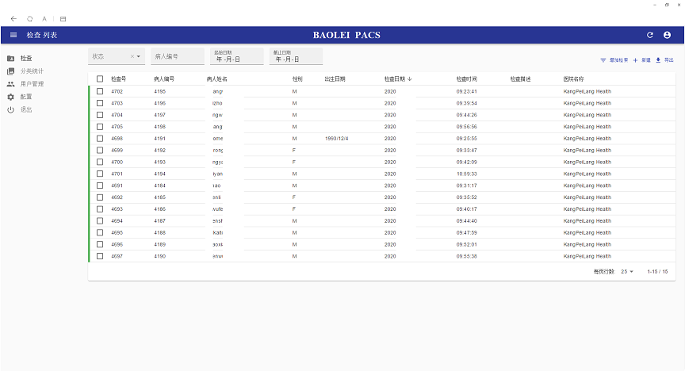
Task: Sort by the 检查日期 column header
Action: coord(397,79)
